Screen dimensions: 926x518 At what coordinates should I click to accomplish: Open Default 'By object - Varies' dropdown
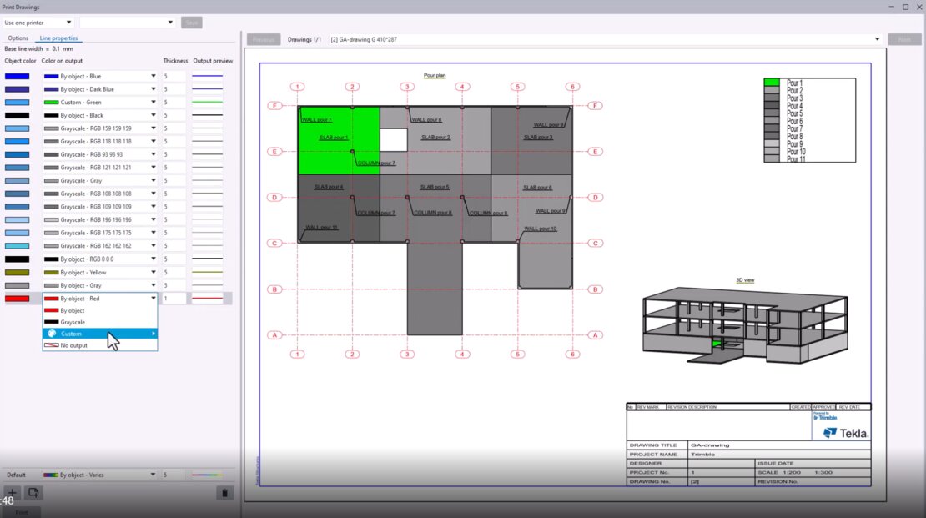tap(153, 475)
